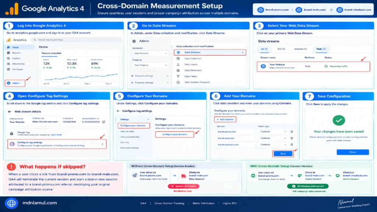
Task: Expand Property settings section
Action: pyautogui.click(x=150, y=83)
